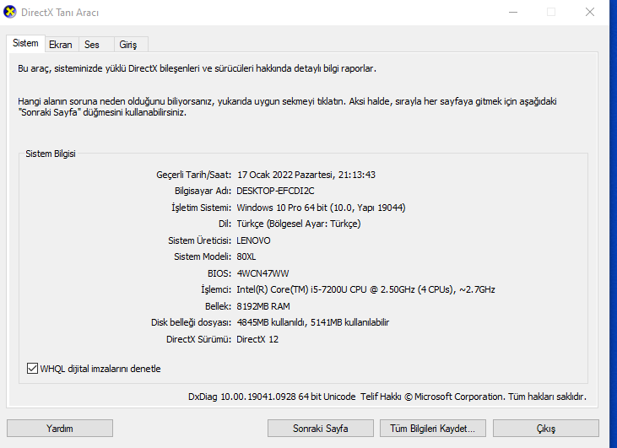Minimize the DirectX Tanı Aracı window
Screen dimensions: 617x448
coord(512,12)
